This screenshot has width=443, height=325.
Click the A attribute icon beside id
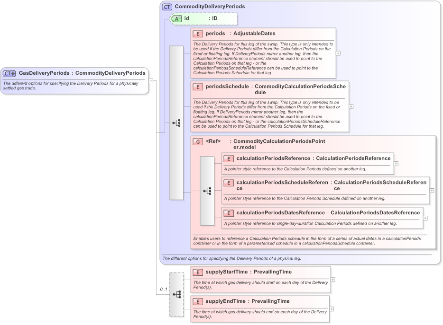coord(176,18)
